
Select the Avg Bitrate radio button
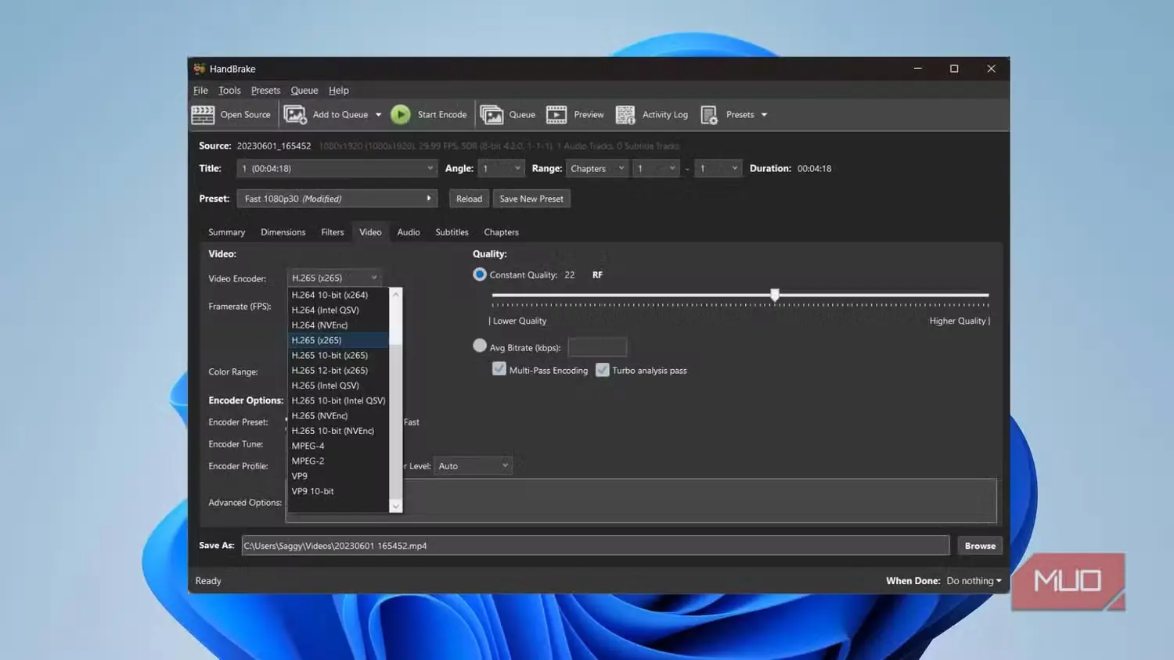pyautogui.click(x=480, y=346)
